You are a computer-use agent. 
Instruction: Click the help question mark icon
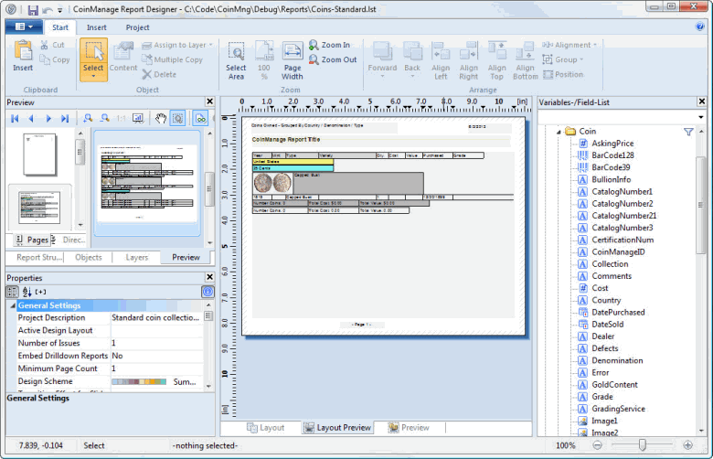[700, 27]
